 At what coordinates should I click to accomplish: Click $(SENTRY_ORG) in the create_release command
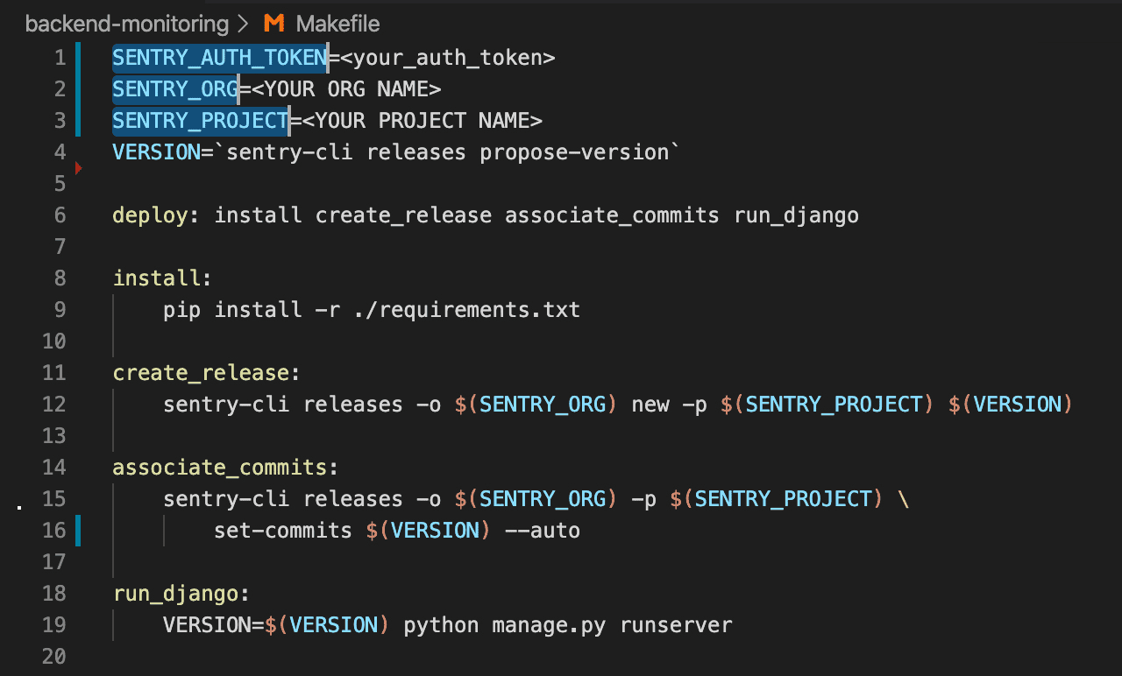(535, 404)
